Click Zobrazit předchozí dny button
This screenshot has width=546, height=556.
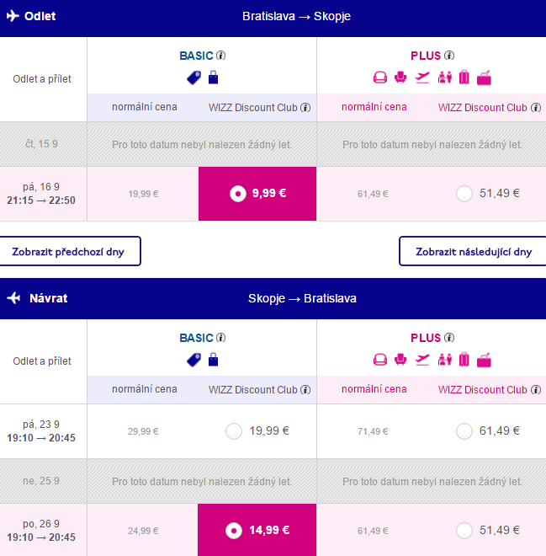pos(70,251)
